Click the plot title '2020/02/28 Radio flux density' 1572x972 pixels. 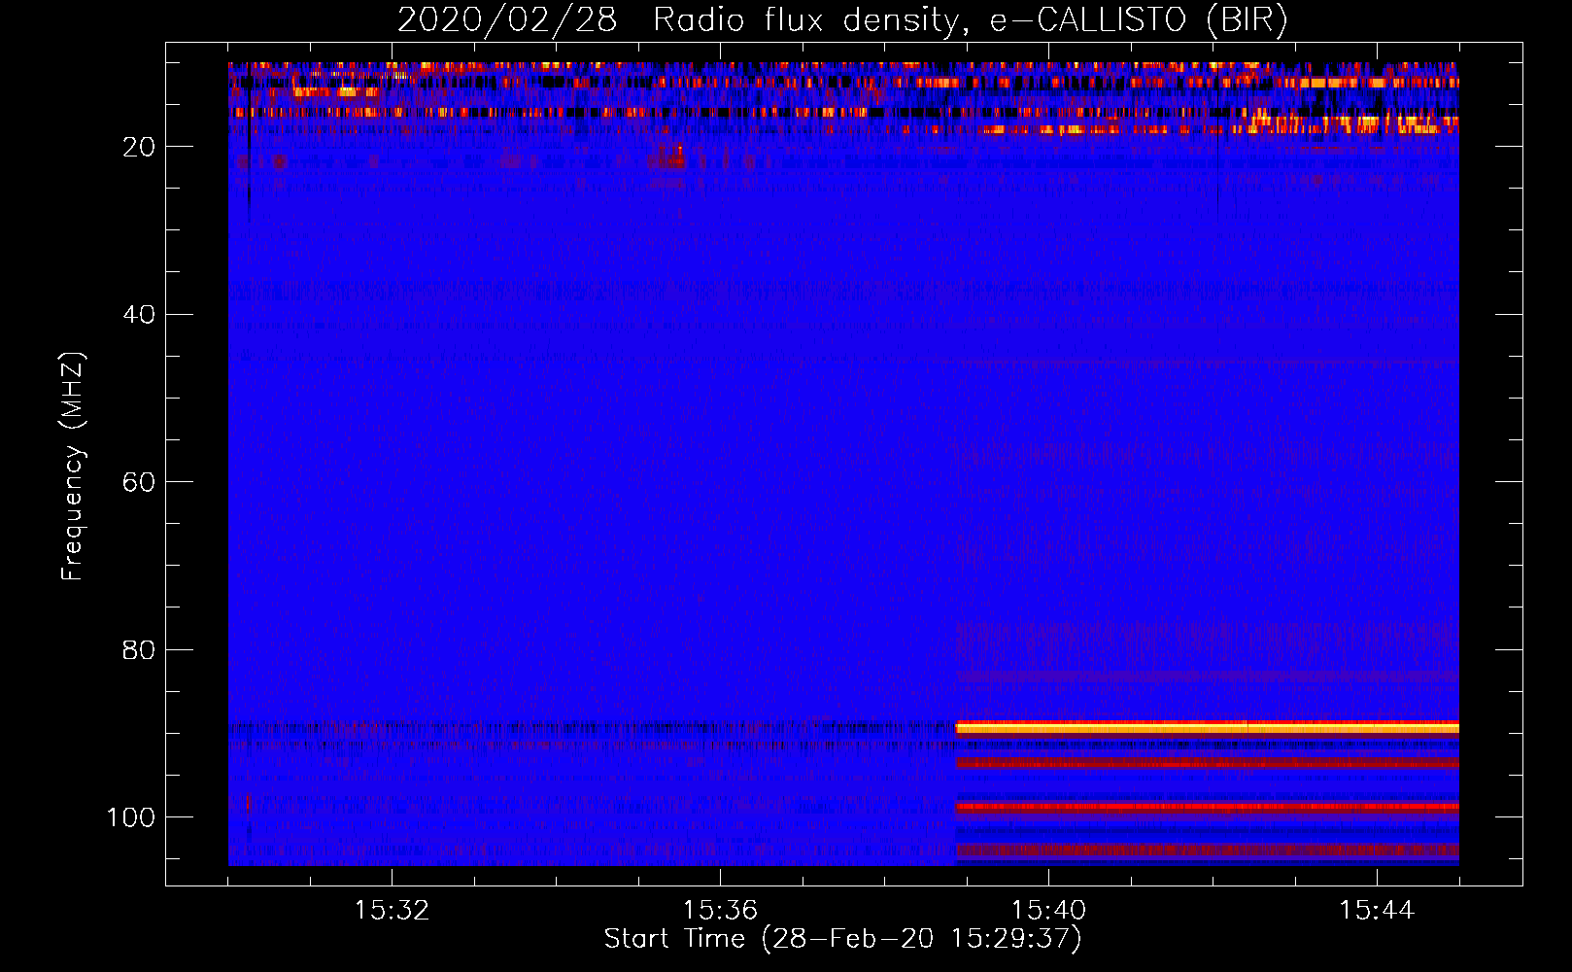tap(842, 19)
